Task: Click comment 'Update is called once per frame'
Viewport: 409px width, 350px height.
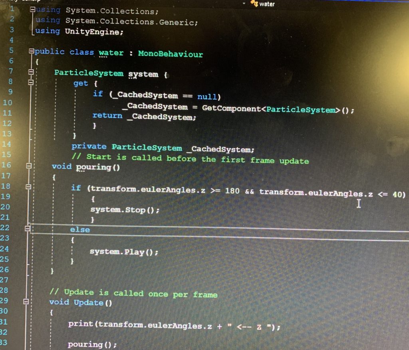Action: pos(141,293)
